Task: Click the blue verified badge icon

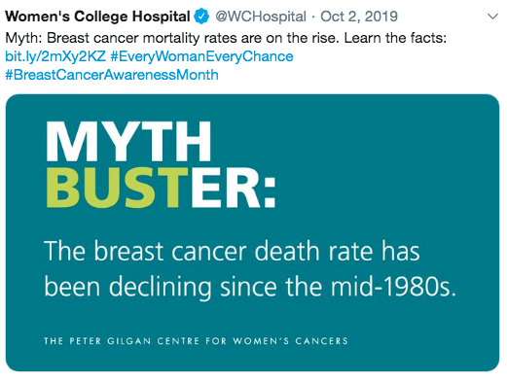Action: (201, 17)
